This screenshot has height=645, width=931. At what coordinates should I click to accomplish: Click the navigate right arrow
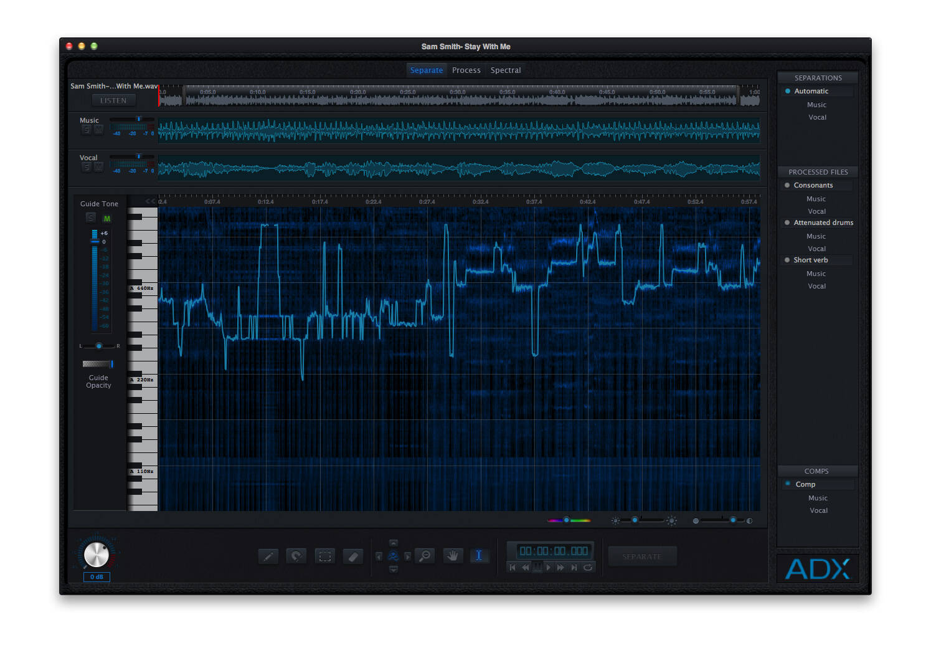coord(408,557)
